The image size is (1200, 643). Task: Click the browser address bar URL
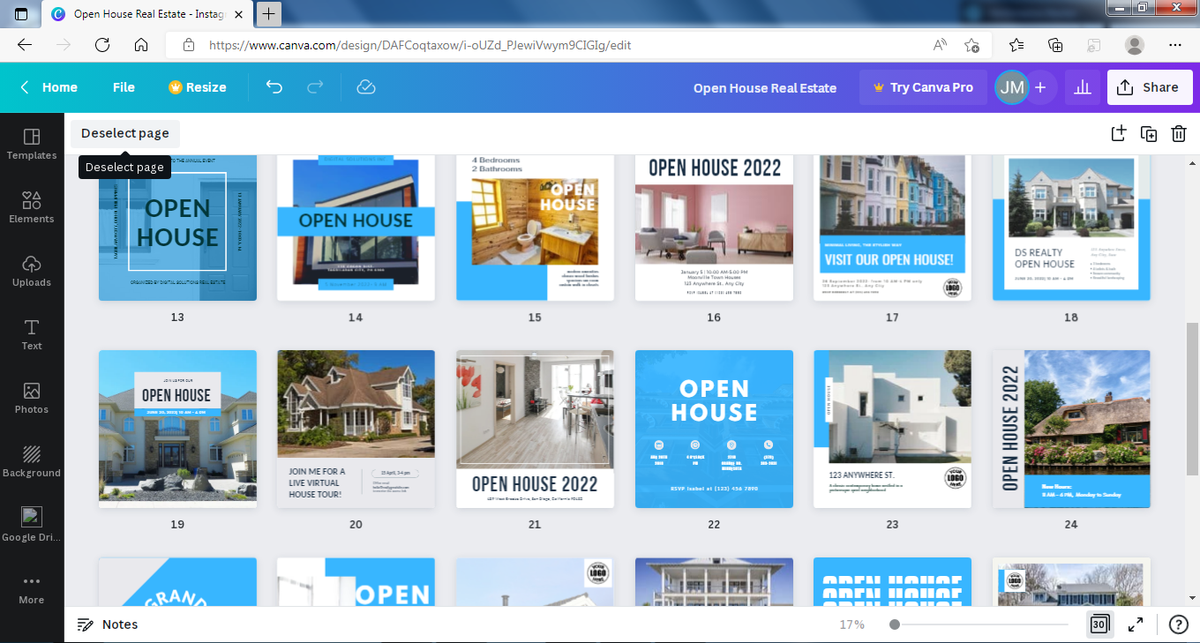point(420,45)
